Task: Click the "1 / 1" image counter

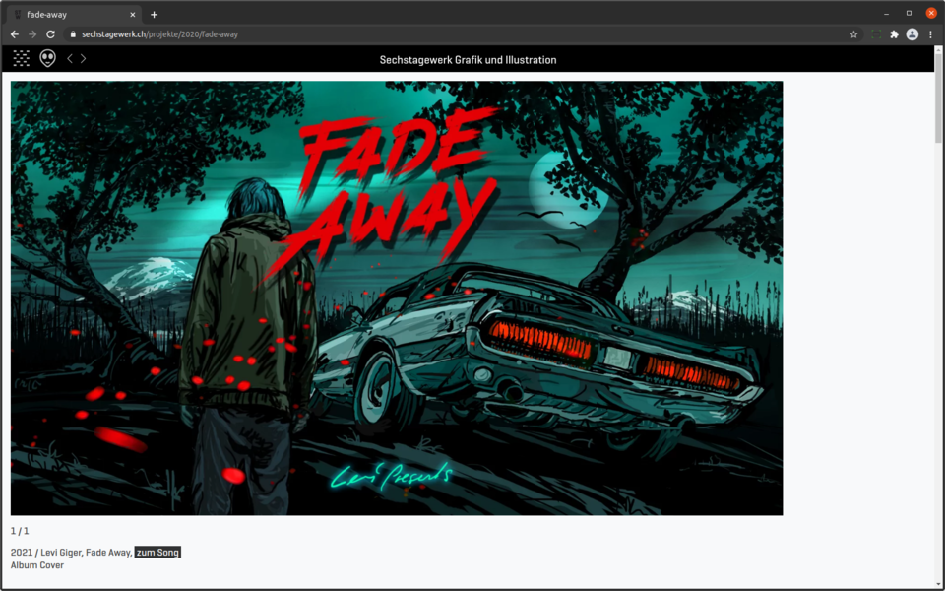Action: 20,531
